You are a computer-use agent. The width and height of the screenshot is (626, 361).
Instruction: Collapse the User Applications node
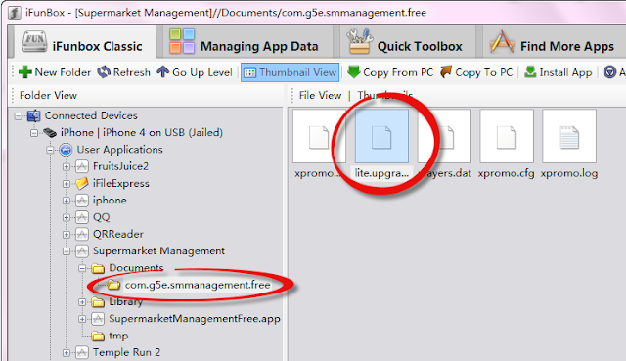(x=51, y=150)
